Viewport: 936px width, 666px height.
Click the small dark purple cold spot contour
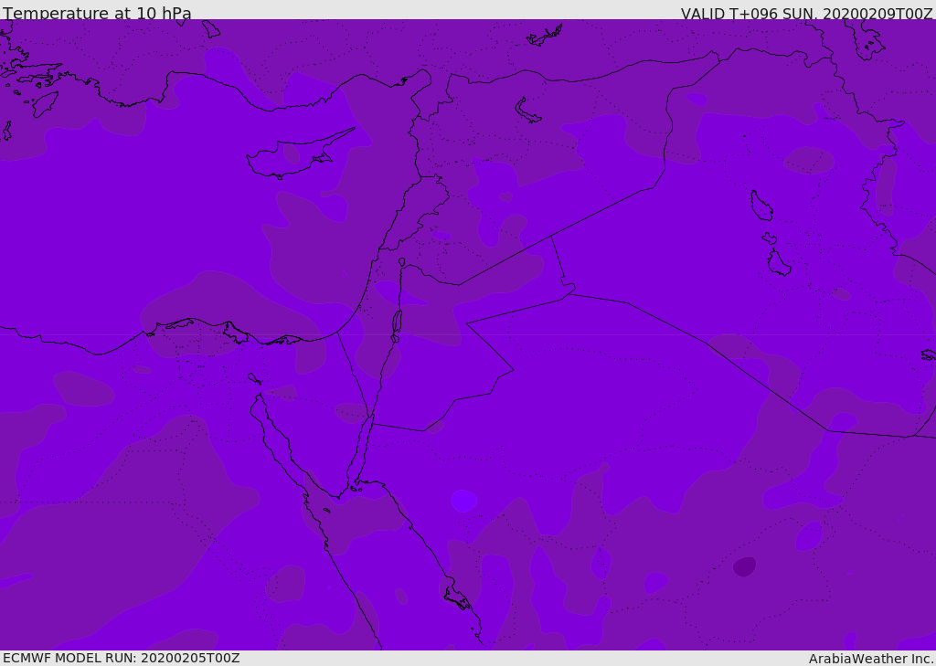744,566
